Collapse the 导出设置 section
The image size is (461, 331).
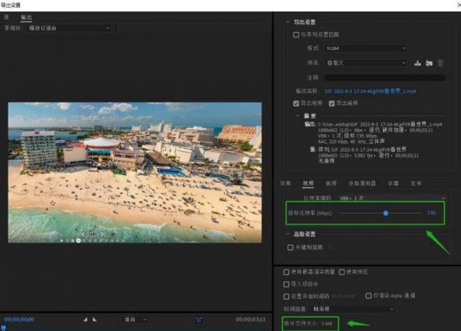[287, 22]
